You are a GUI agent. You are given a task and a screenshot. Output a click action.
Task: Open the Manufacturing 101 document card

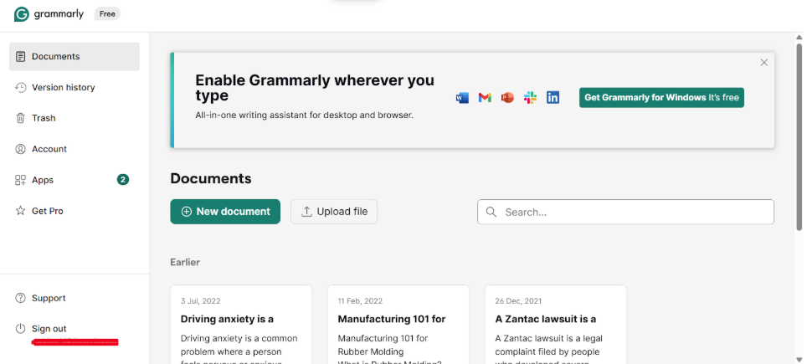coord(398,325)
